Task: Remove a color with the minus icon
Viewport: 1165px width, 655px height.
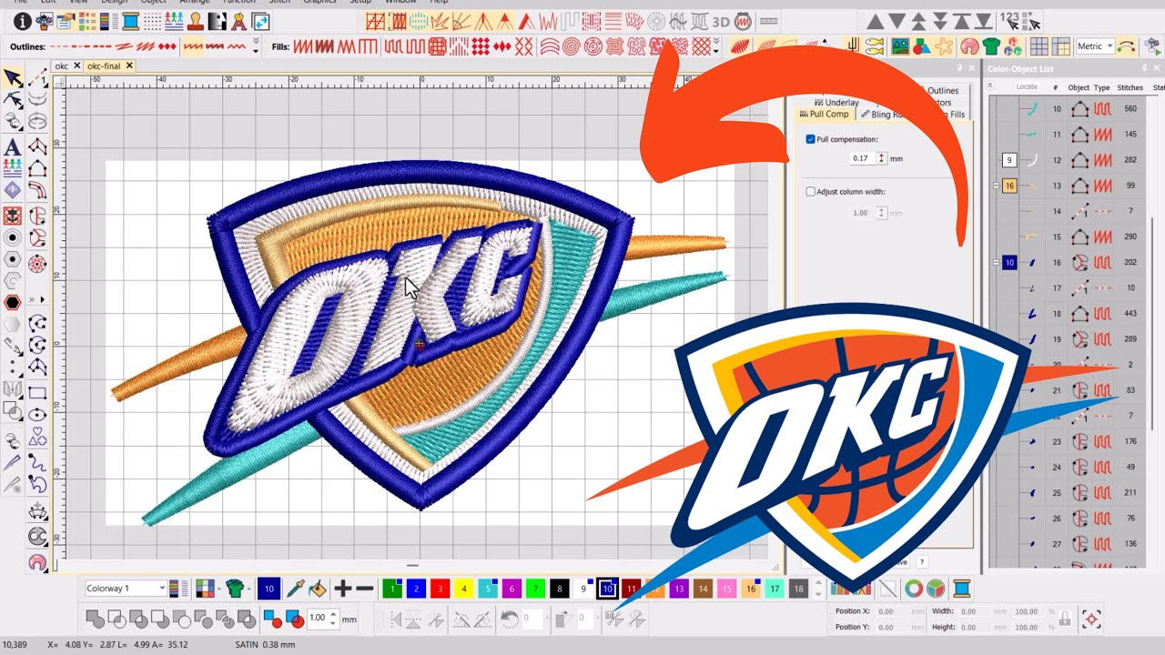Action: coord(365,589)
